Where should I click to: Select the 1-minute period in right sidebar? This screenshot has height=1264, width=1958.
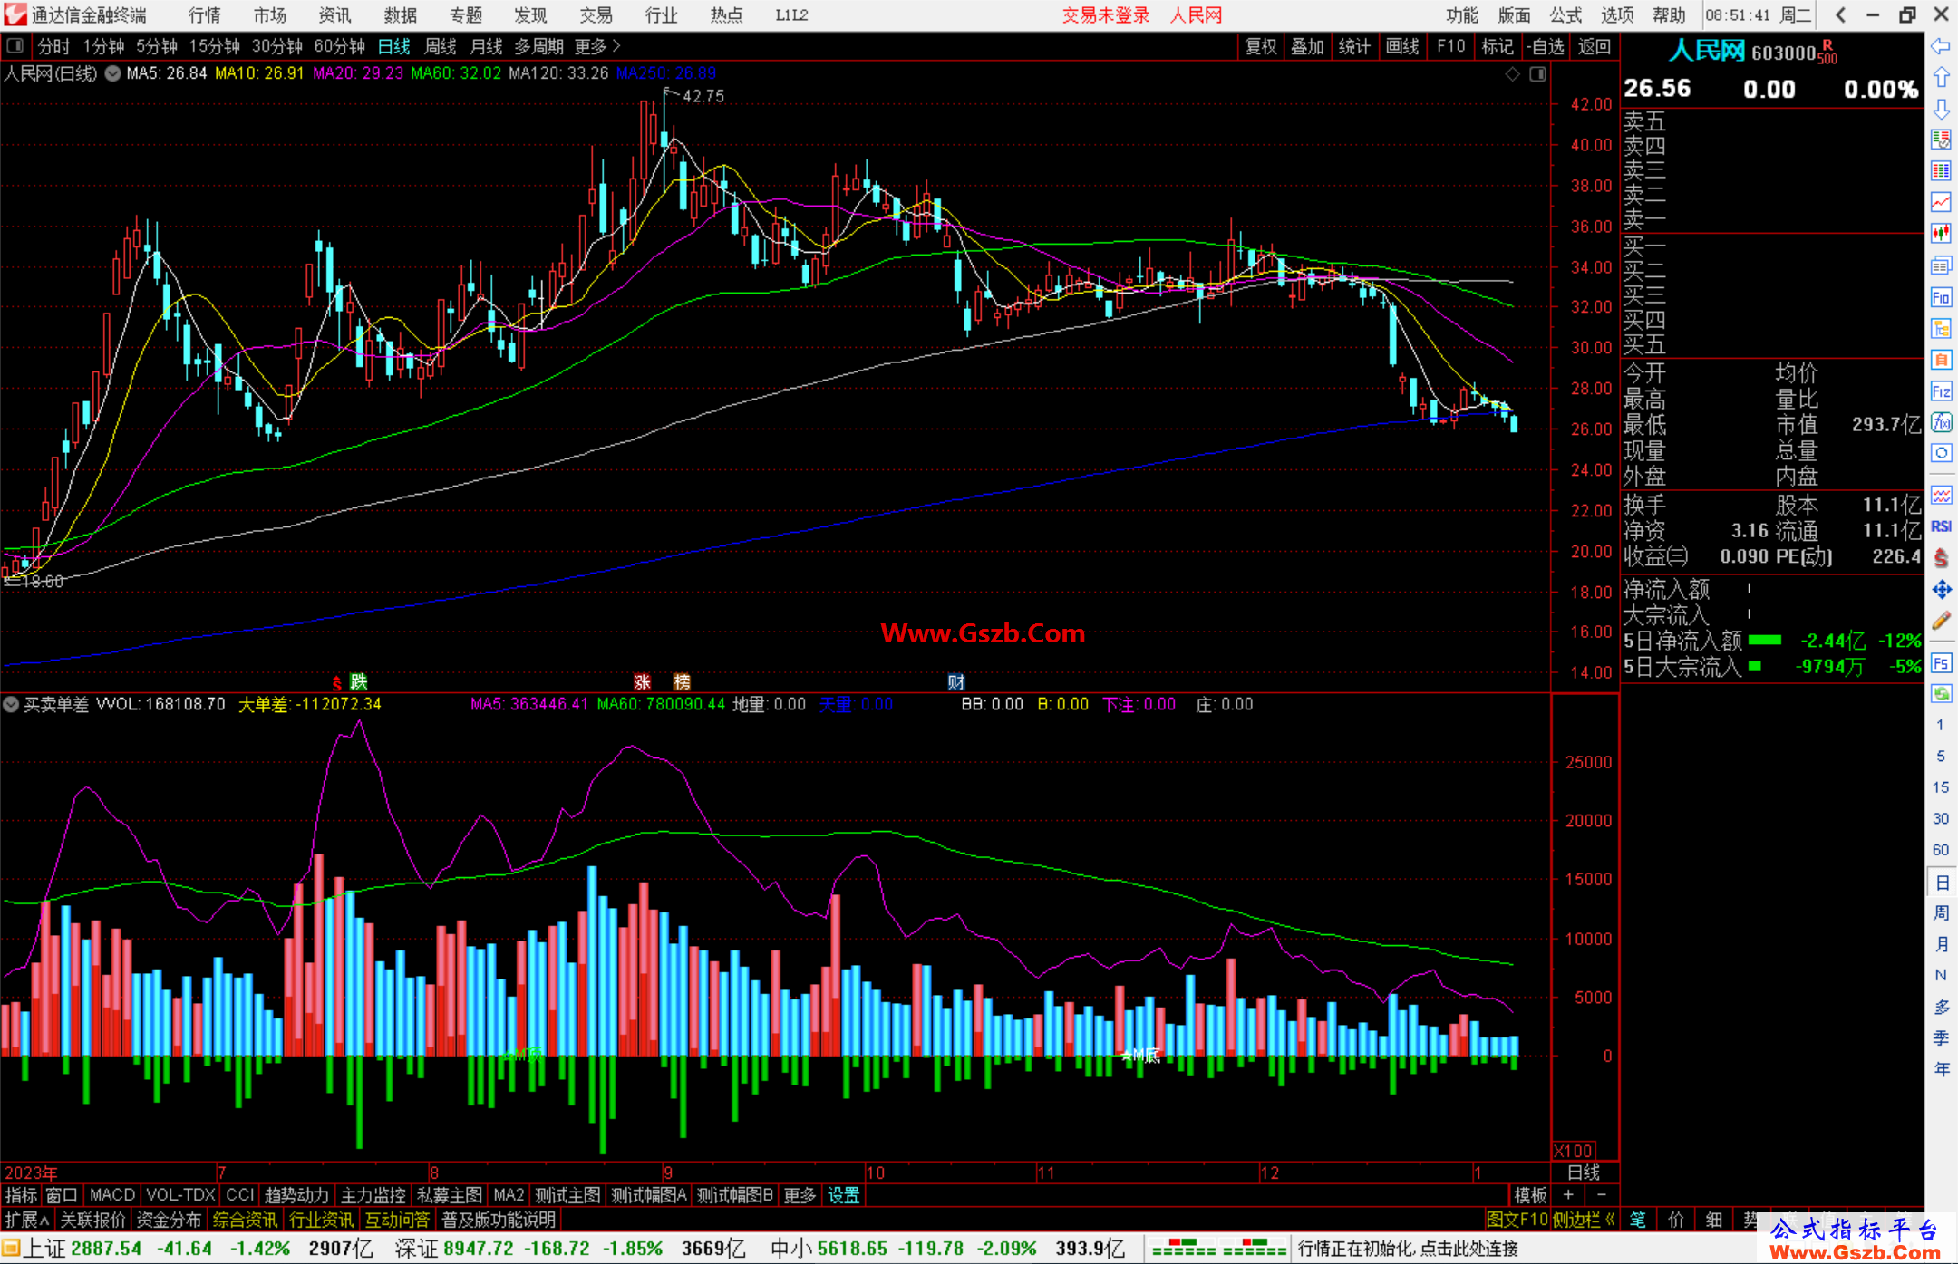click(1941, 725)
